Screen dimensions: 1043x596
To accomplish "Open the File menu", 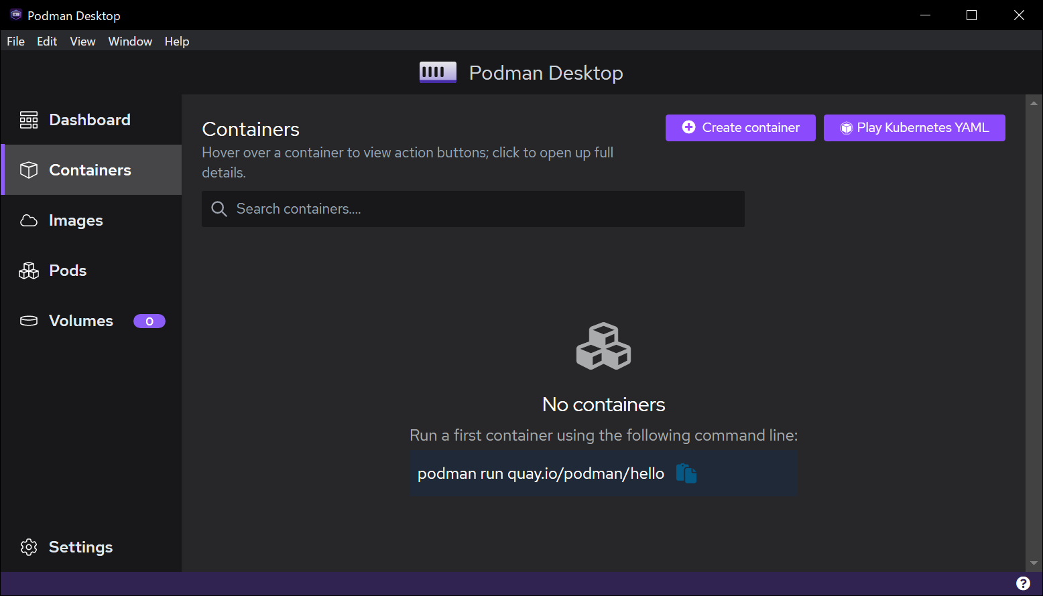I will [15, 42].
